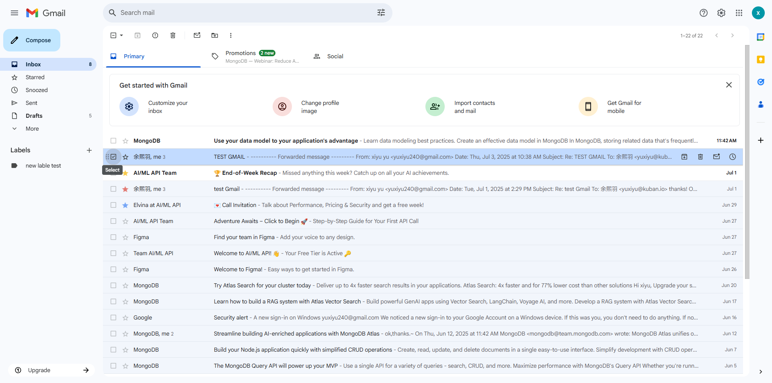Star the MongoDB data model email
The width and height of the screenshot is (772, 383).
click(125, 141)
